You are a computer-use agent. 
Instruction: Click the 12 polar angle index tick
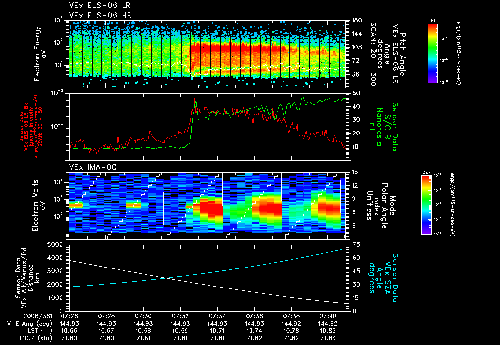click(x=356, y=185)
